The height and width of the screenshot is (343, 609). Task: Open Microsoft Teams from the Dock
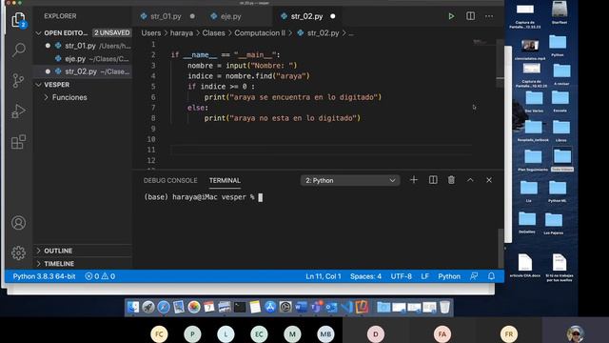(316, 307)
